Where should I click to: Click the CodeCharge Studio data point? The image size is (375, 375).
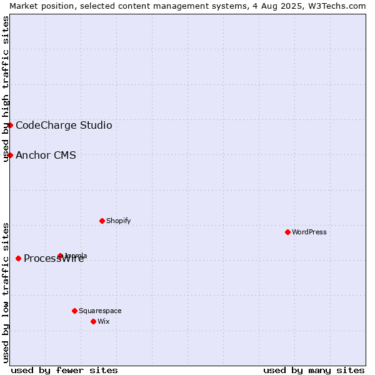[10, 126]
